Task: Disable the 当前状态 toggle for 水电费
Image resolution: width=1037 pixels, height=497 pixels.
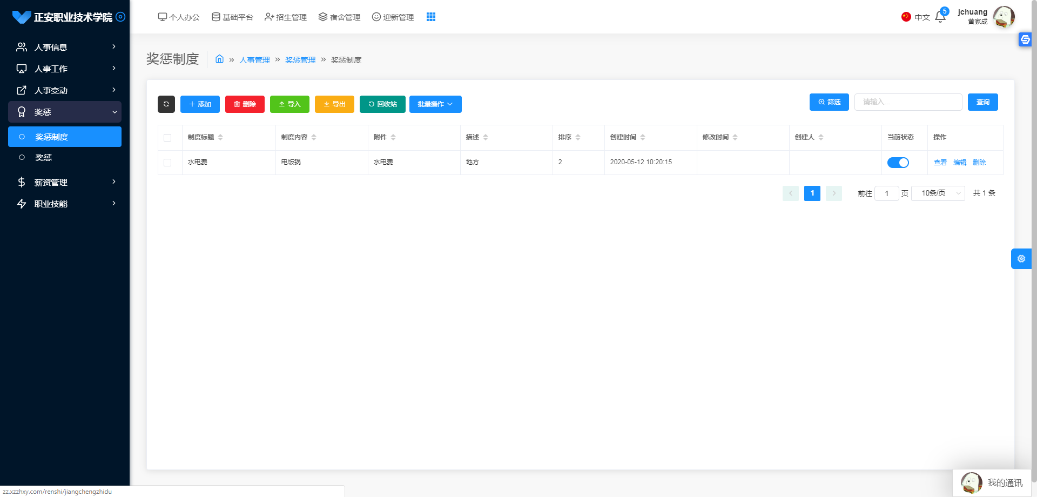Action: (x=898, y=162)
